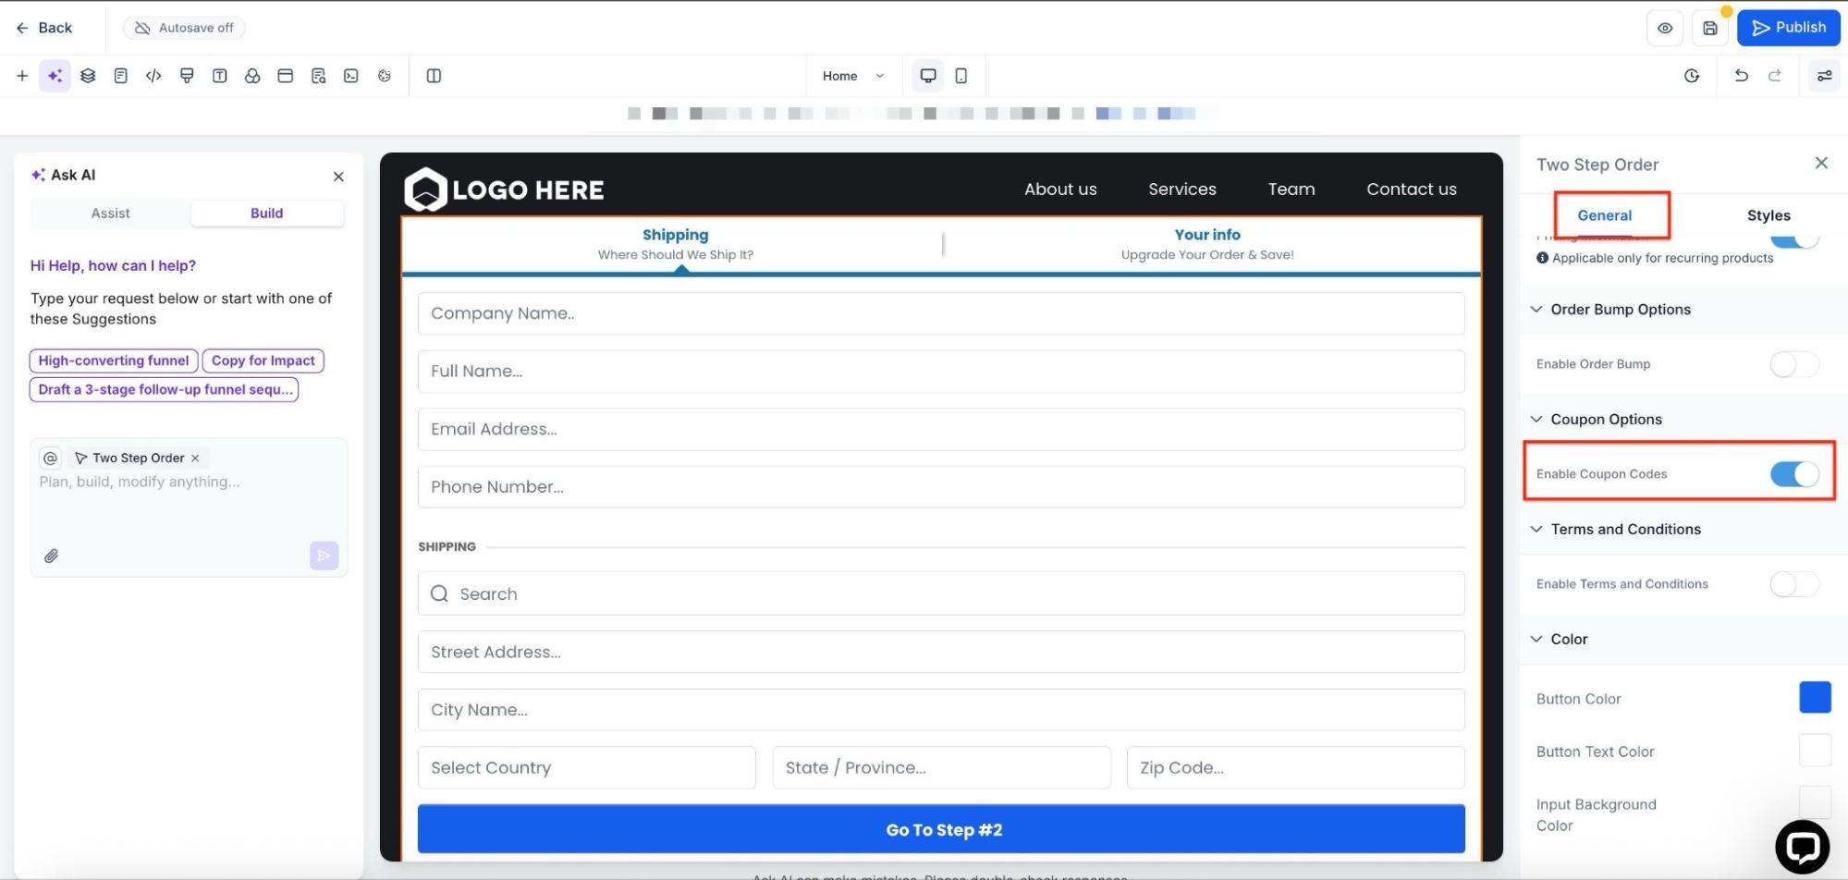
Task: Open the cookie consent settings icon
Action: click(x=385, y=76)
